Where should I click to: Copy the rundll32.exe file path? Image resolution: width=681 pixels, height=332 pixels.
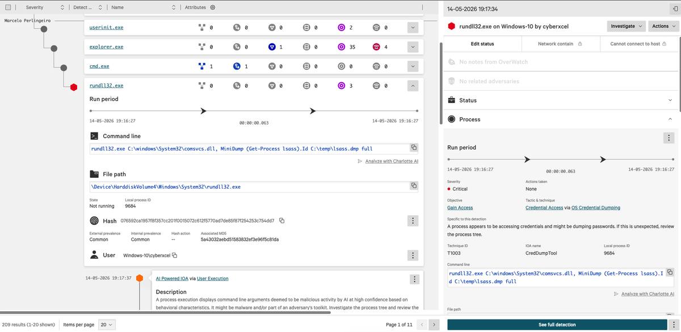[x=414, y=186]
